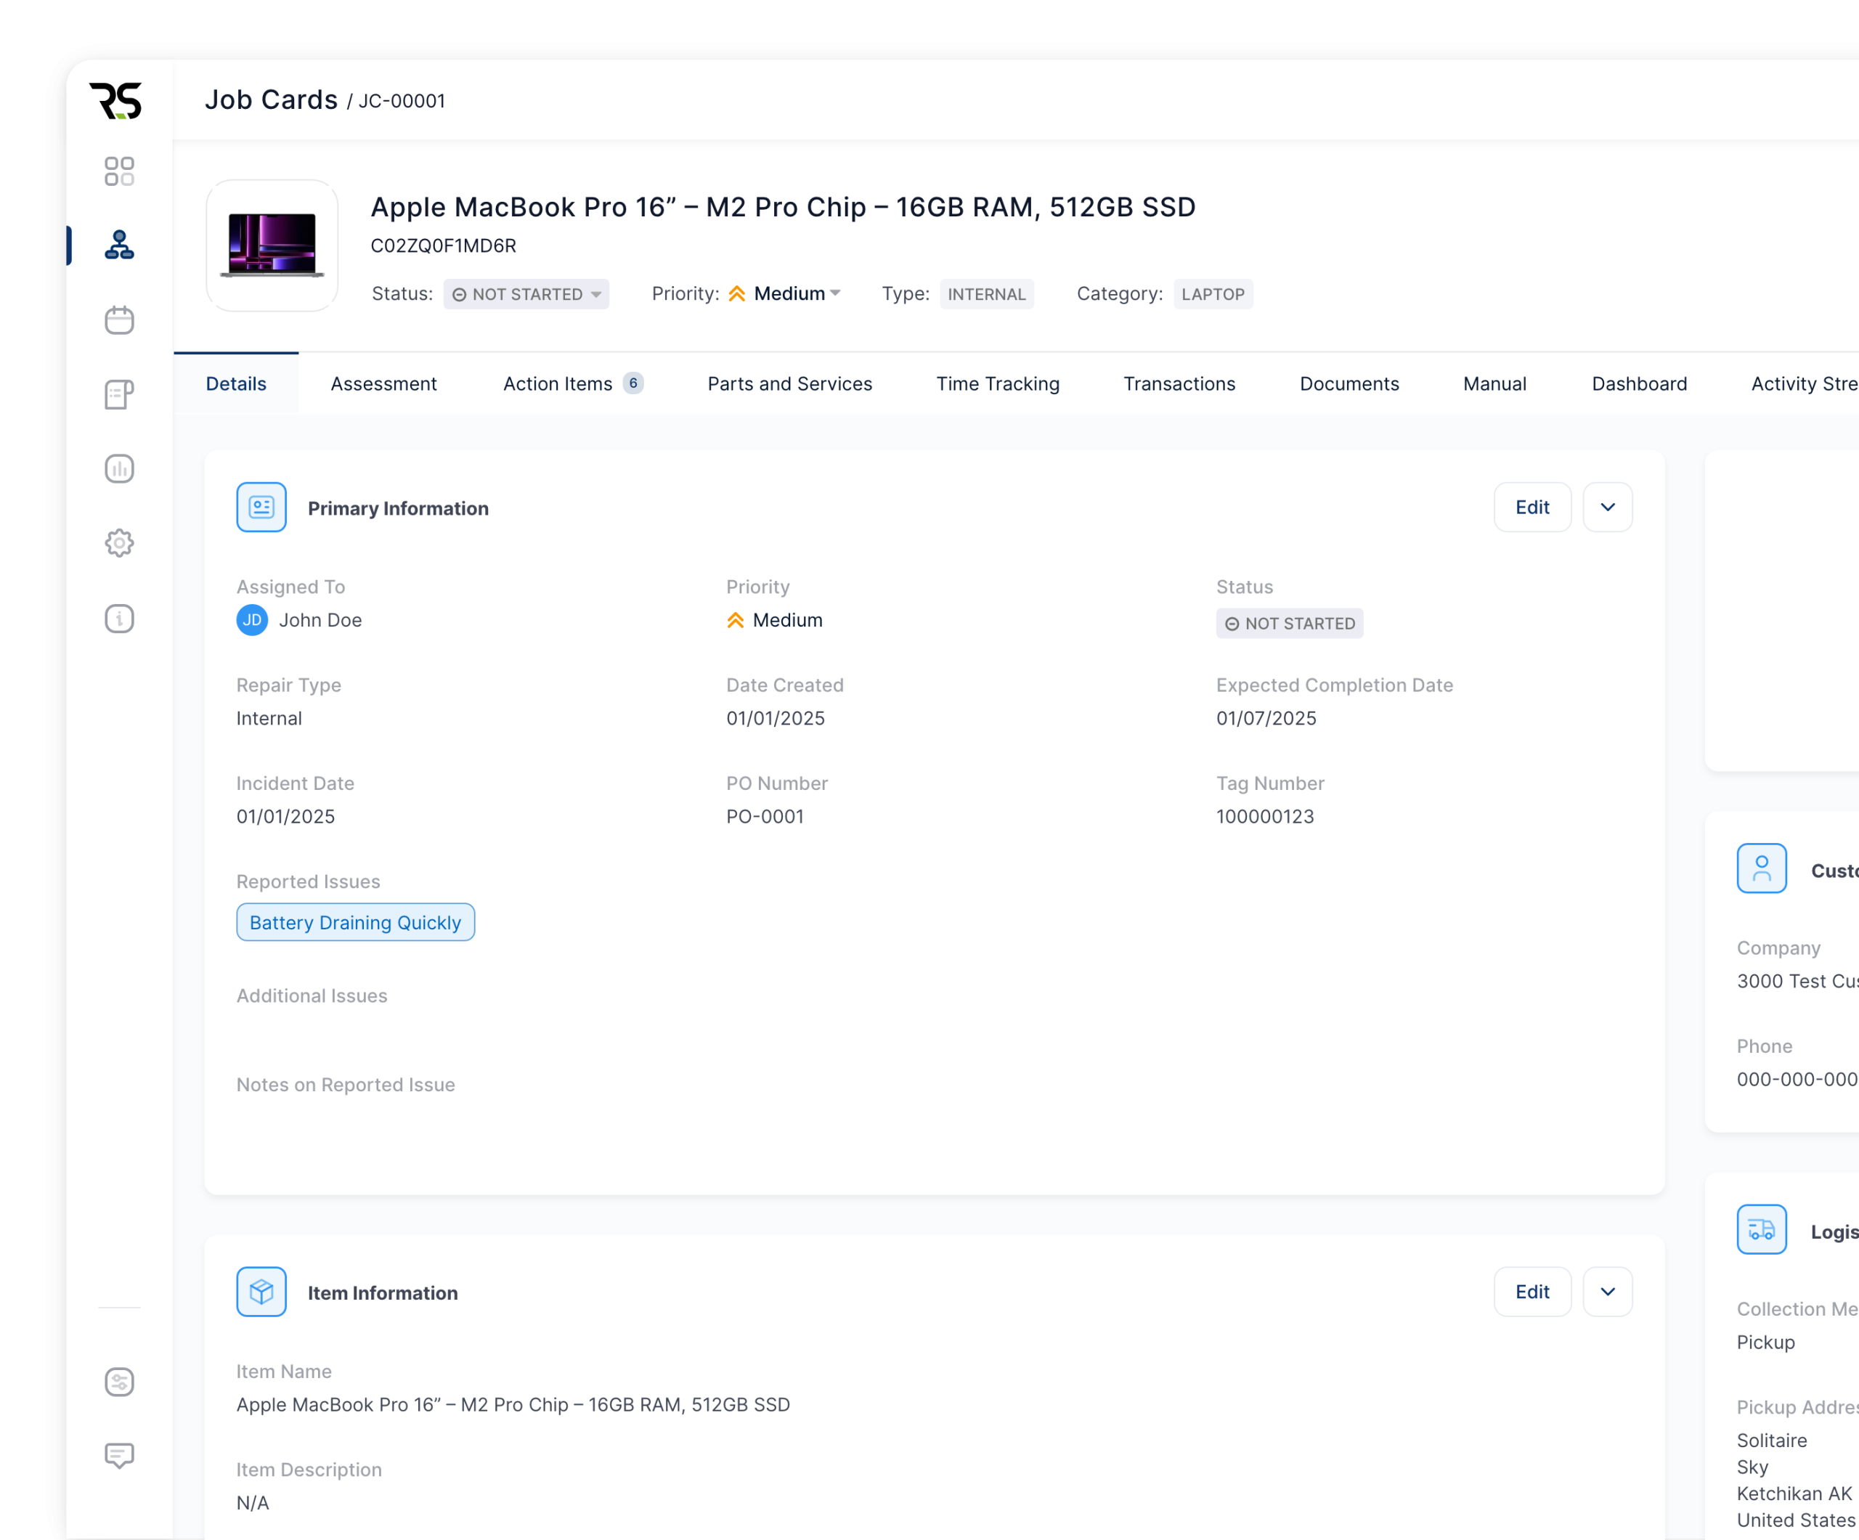The width and height of the screenshot is (1859, 1540).
Task: Collapse the Primary Information section chevron
Action: (x=1608, y=507)
